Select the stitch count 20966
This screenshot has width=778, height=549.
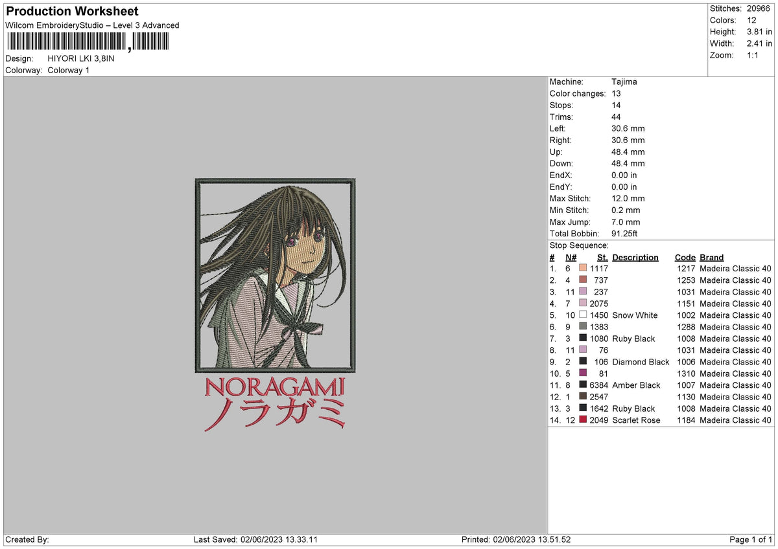[x=758, y=8]
